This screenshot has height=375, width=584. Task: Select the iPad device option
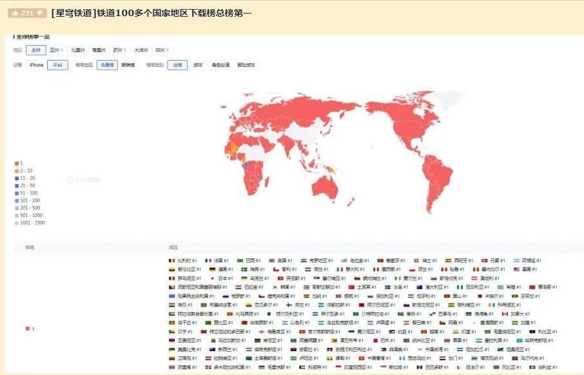[57, 65]
